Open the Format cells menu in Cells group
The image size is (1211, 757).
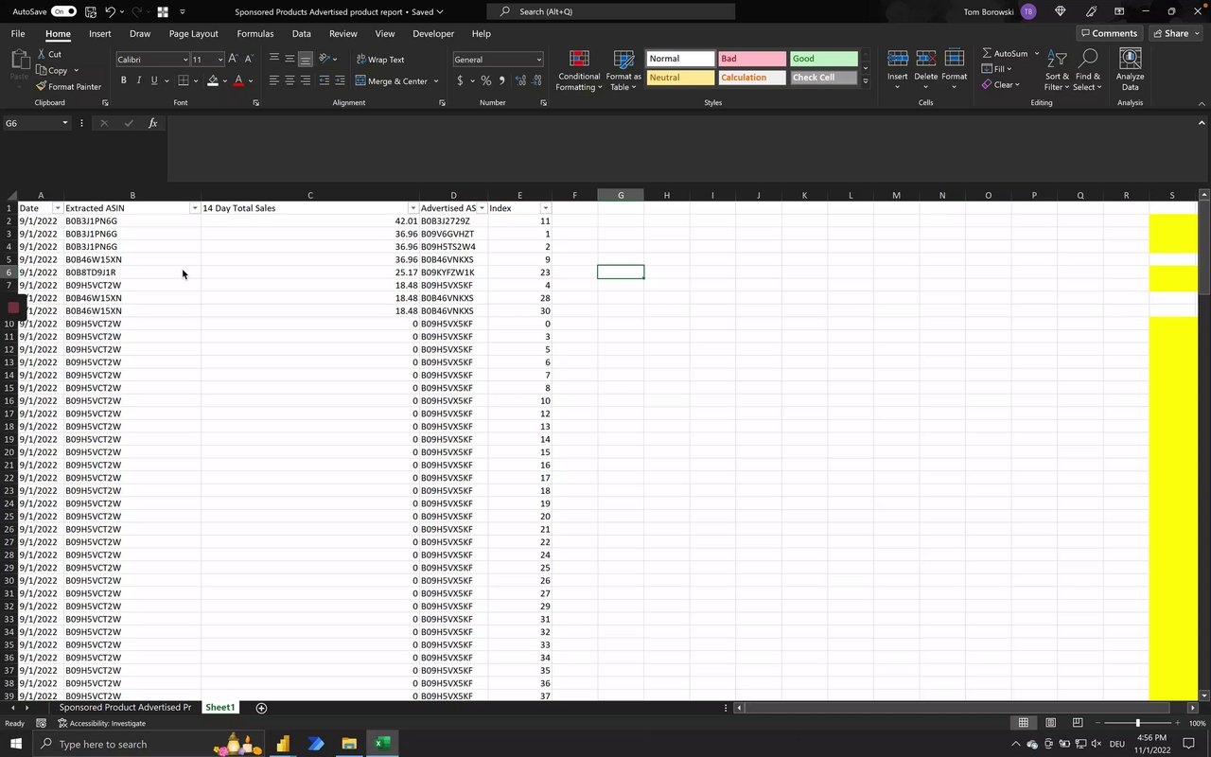[x=955, y=70]
